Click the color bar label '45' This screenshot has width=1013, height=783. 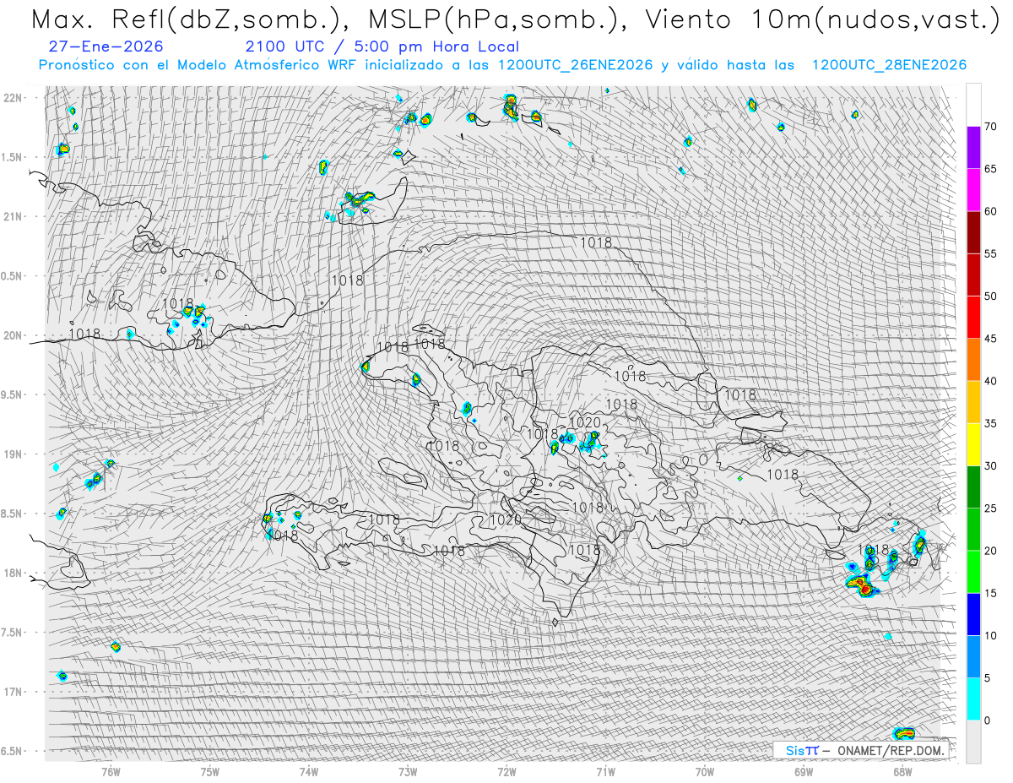[990, 339]
